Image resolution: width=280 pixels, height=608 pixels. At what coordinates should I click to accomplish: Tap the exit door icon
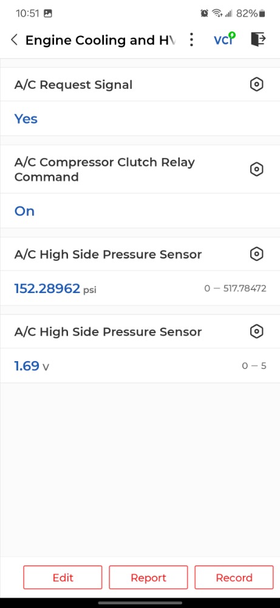[258, 39]
